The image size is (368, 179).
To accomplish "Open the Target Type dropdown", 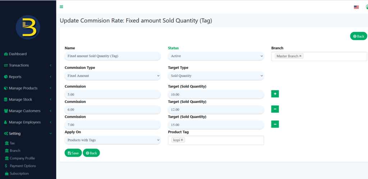I will click(216, 76).
